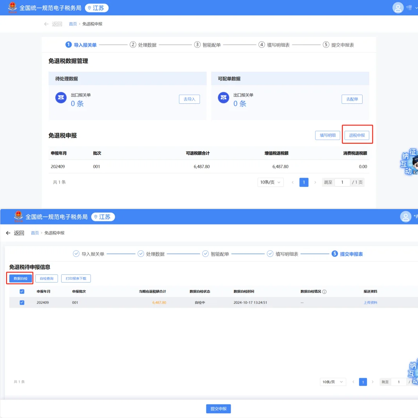Select completed step 导入报关单 in the lower wizard
418x418 pixels.
click(x=89, y=254)
